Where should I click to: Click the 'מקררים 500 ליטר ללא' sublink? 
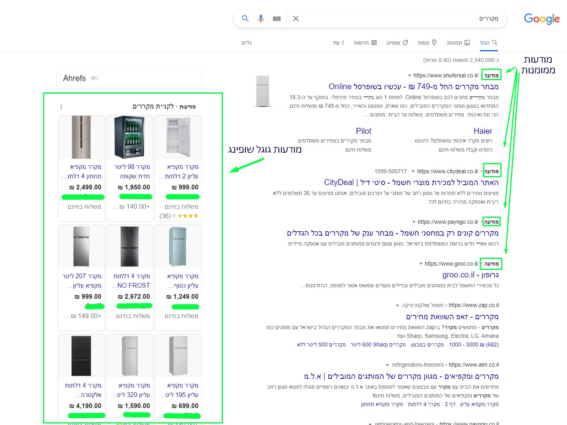[x=321, y=344]
